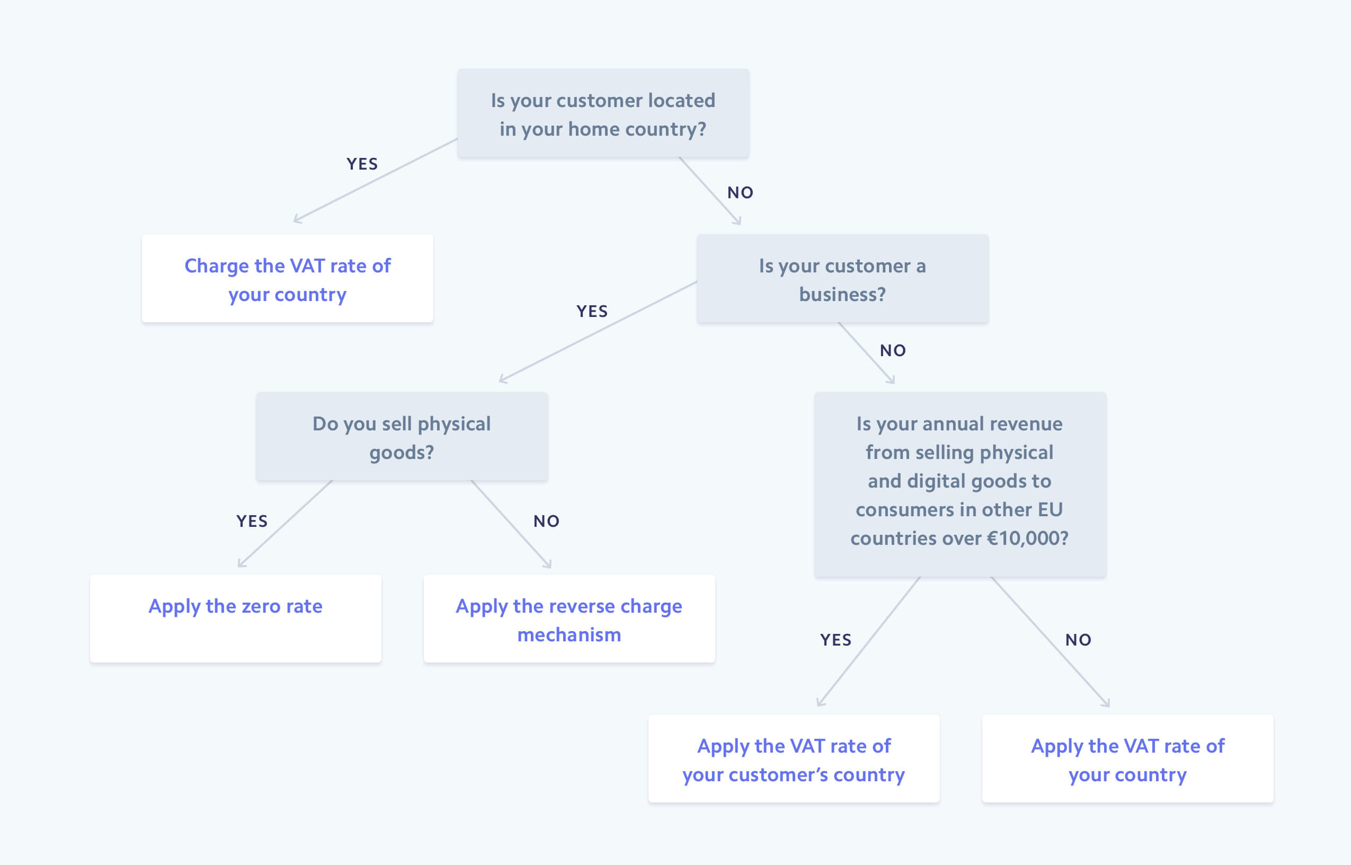Select the NO label below the business question
Image resolution: width=1351 pixels, height=865 pixels.
pos(892,350)
